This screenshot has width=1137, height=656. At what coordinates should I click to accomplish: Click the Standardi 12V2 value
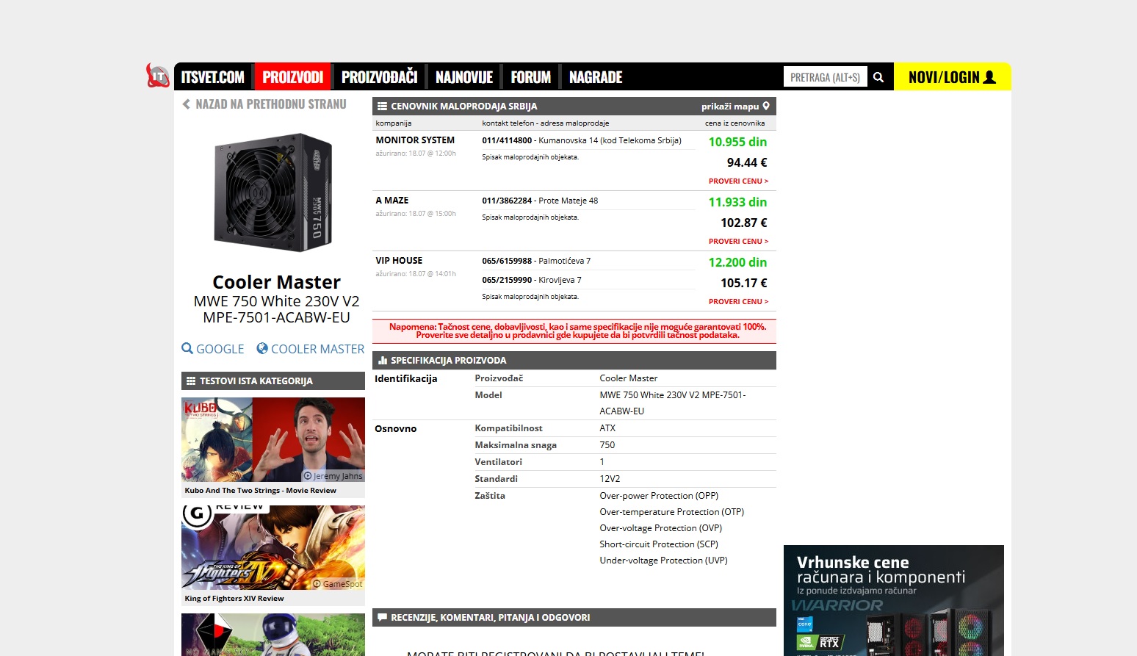(x=610, y=479)
